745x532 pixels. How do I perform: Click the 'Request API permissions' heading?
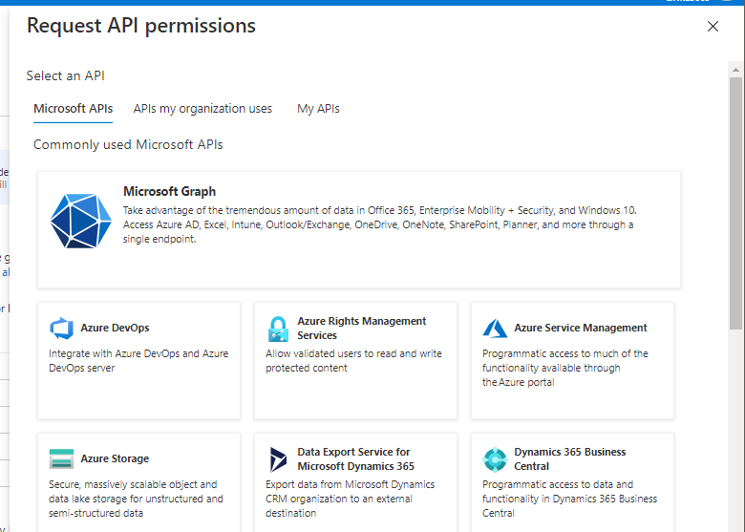141,26
